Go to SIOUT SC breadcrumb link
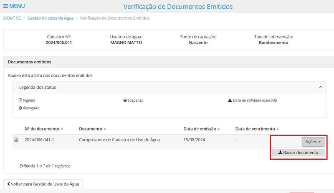This screenshot has height=193, width=334. (x=12, y=18)
